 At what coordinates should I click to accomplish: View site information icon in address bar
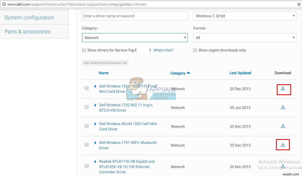tap(4, 4)
